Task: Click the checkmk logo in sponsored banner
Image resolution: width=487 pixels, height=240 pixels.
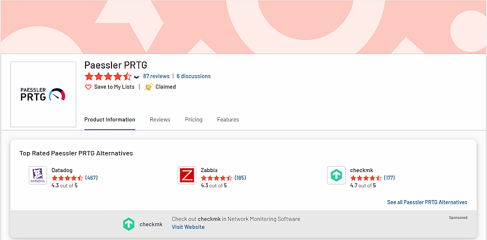Action: [x=129, y=224]
